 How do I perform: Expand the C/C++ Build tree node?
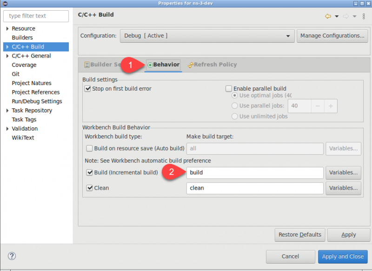click(x=7, y=47)
